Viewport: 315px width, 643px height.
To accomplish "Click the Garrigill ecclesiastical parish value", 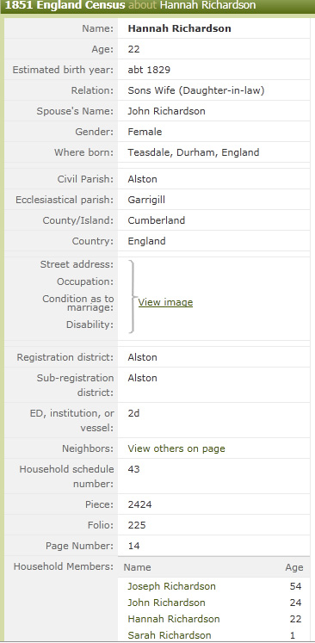I will tap(146, 200).
